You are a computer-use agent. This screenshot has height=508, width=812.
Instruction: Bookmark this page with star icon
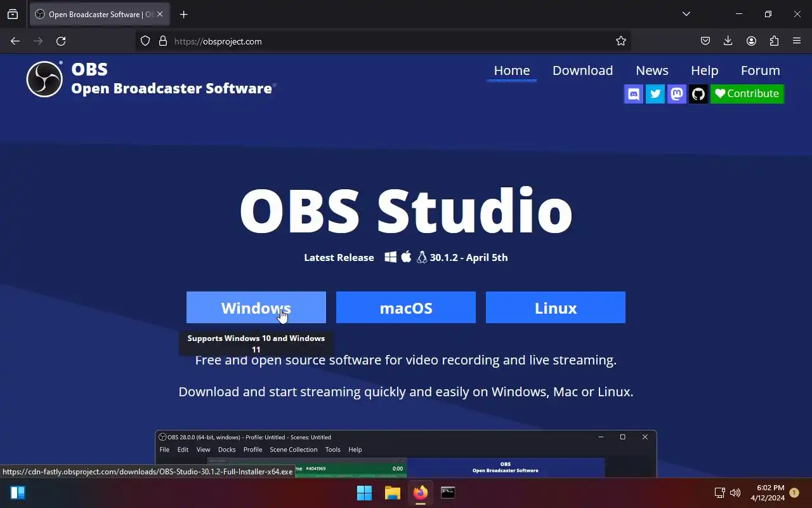click(x=621, y=41)
